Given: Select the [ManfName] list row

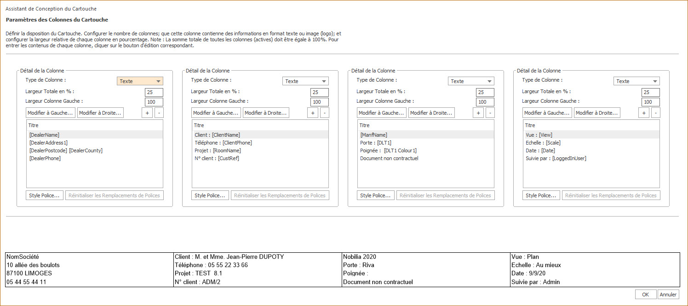Looking at the screenshot, I should coord(426,135).
